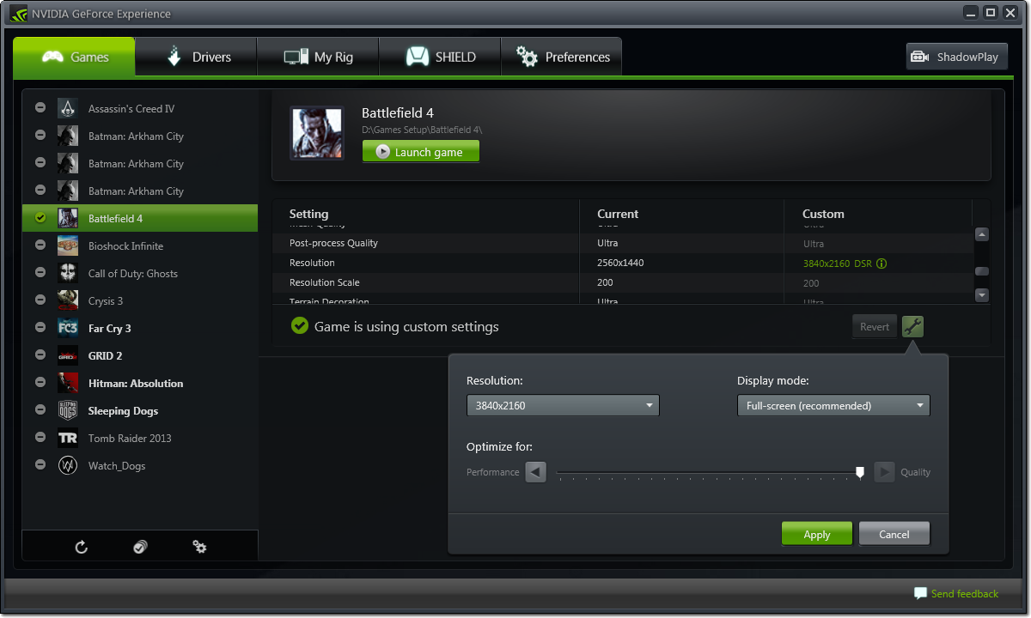Click the ShadowPlay button
This screenshot has width=1031, height=618.
tap(956, 57)
